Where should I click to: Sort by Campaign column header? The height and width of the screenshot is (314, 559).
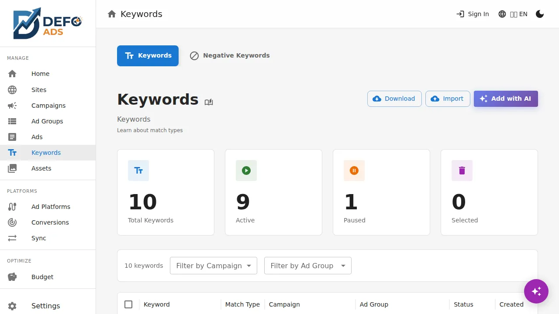click(x=284, y=304)
